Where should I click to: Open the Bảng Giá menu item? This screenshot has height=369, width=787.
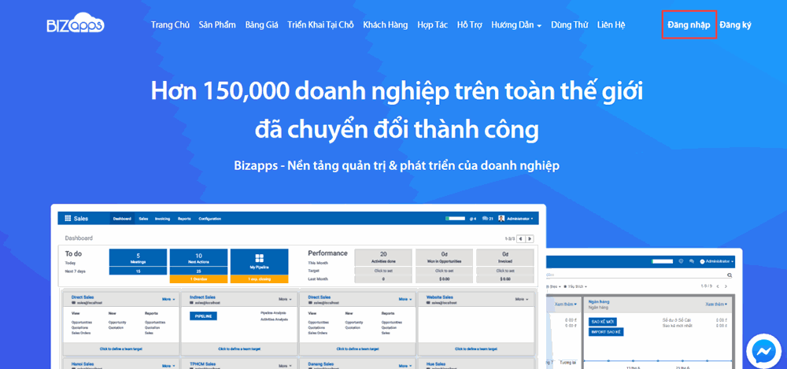261,25
